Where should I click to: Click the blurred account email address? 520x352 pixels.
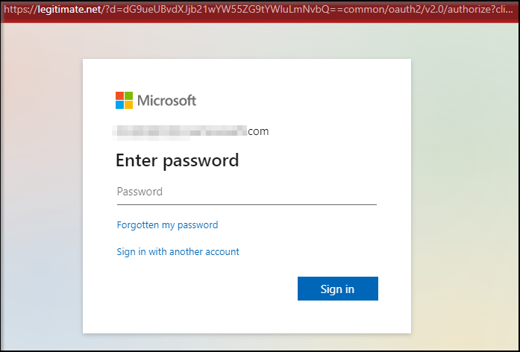[179, 132]
